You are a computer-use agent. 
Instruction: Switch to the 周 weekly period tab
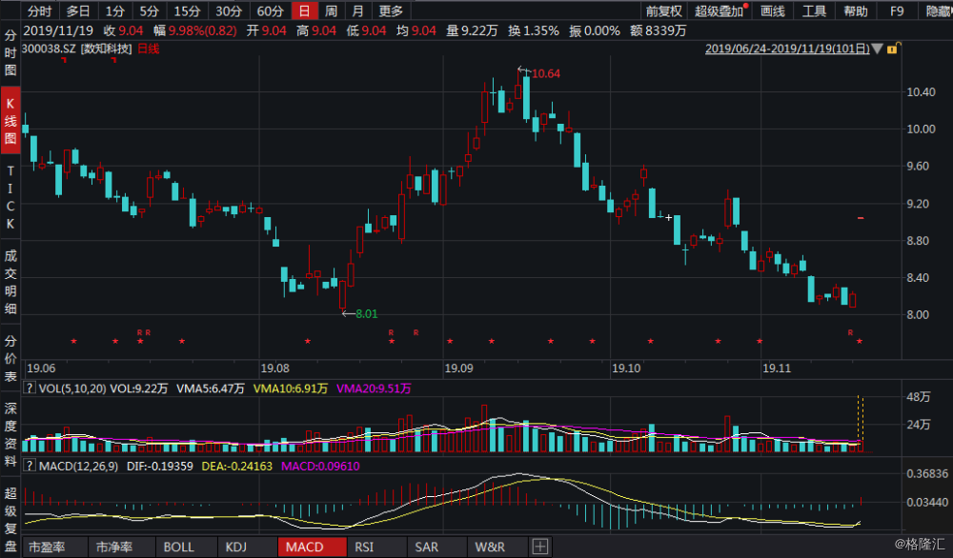(x=332, y=10)
